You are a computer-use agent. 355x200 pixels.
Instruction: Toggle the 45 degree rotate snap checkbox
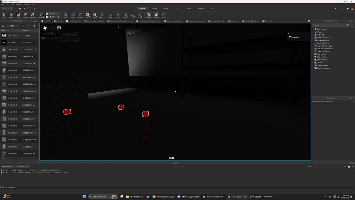(x=46, y=17)
